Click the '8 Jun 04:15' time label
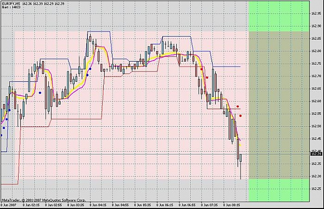 pos(98,205)
